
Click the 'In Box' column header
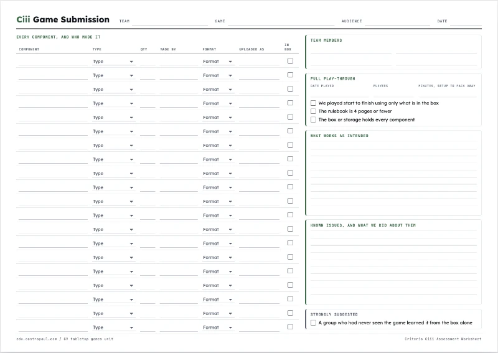pyautogui.click(x=288, y=47)
